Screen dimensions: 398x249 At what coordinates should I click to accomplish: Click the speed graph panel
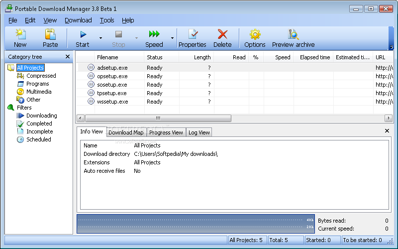tap(196, 224)
